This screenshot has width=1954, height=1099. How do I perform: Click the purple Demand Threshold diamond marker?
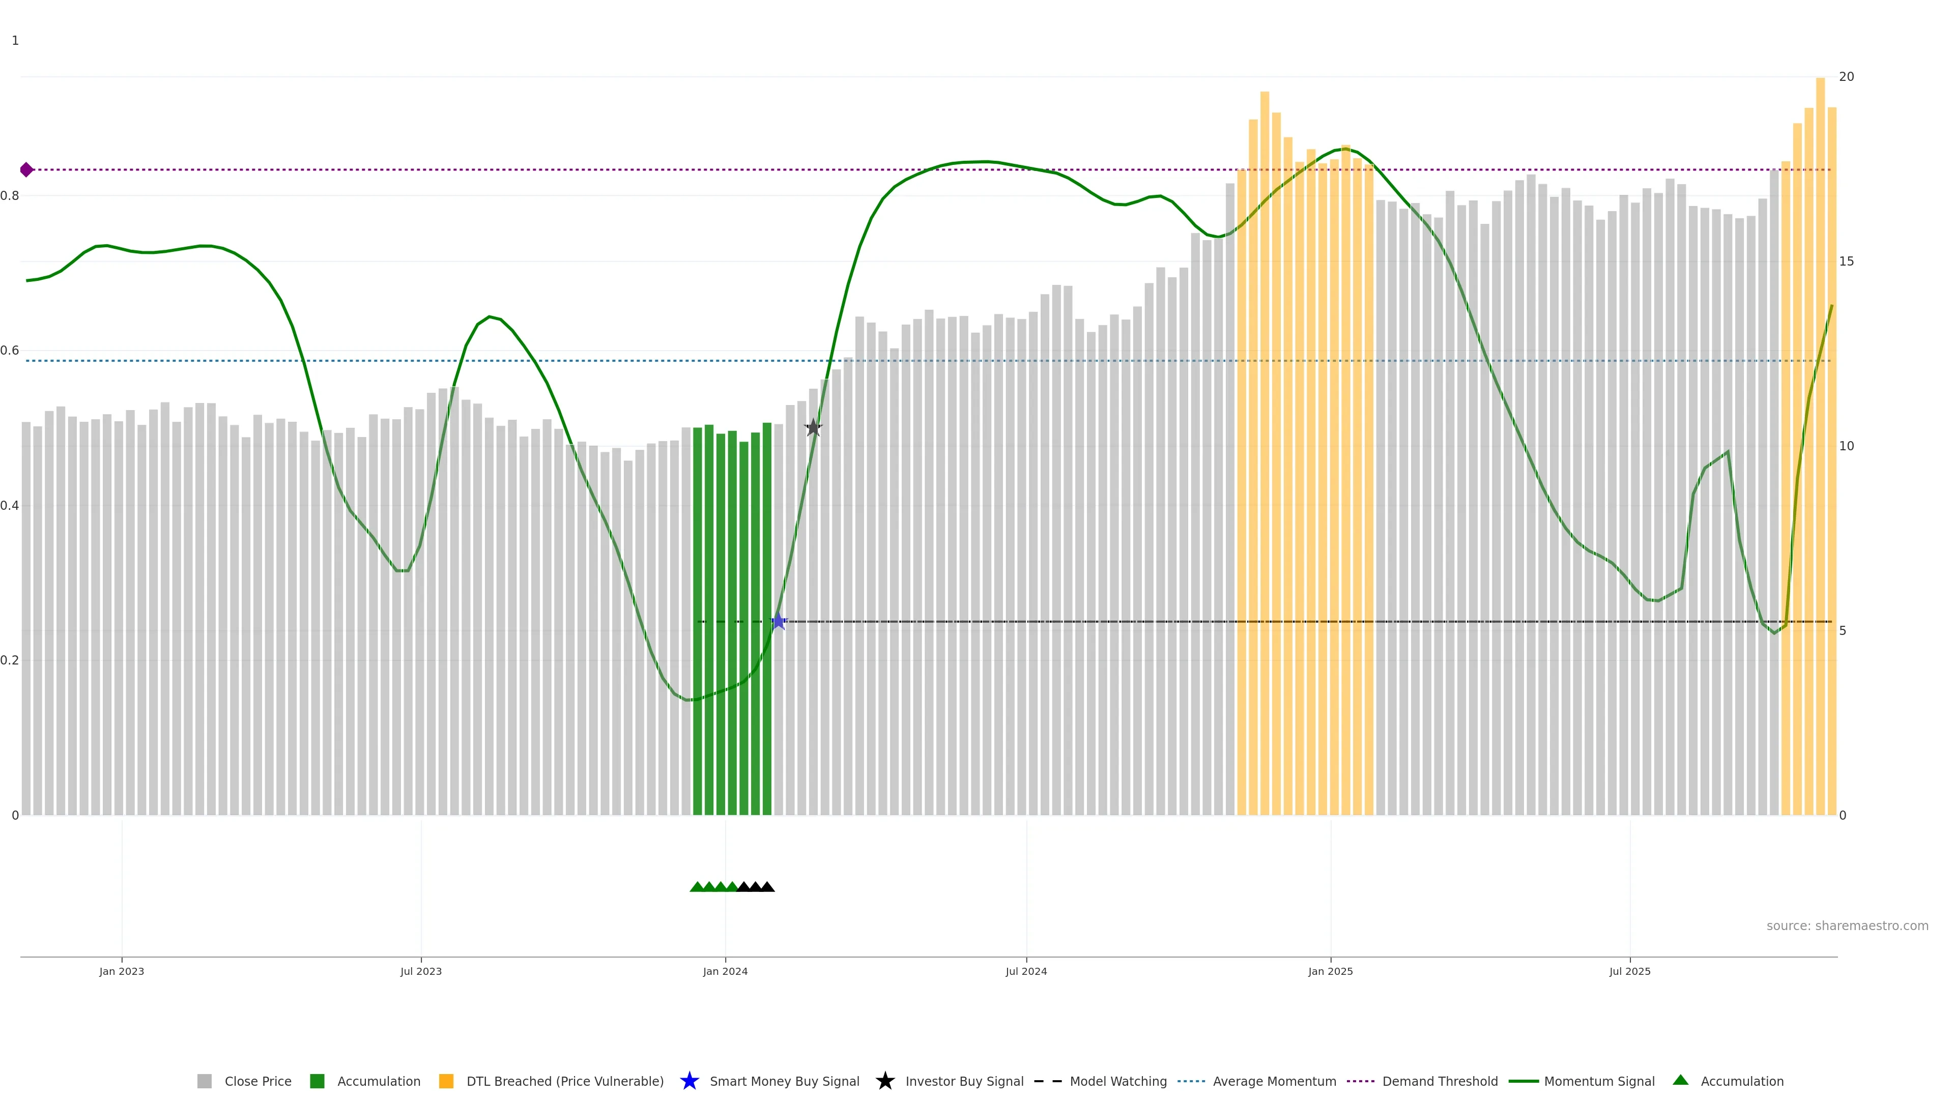[26, 170]
